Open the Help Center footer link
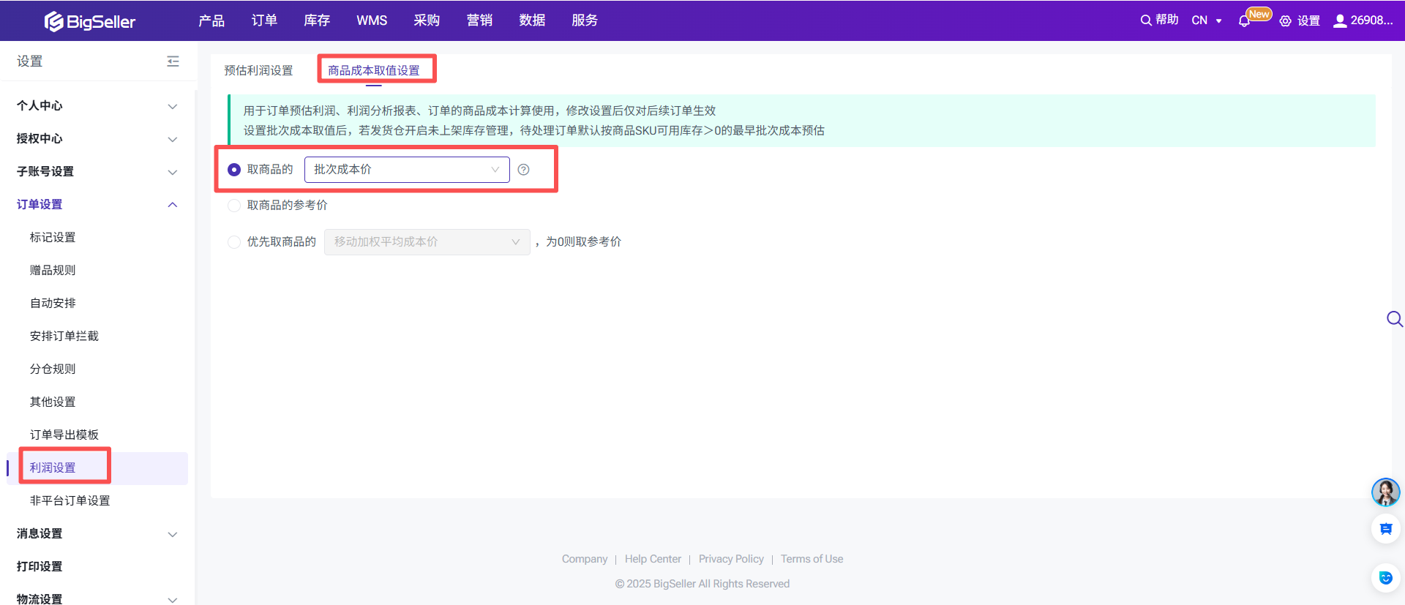Image resolution: width=1405 pixels, height=605 pixels. (653, 559)
